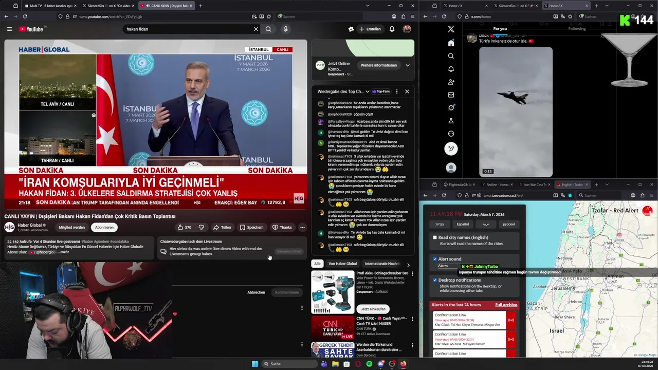The width and height of the screenshot is (658, 370).
Task: Open the YouTube hamburger guide menu
Action: [9, 29]
